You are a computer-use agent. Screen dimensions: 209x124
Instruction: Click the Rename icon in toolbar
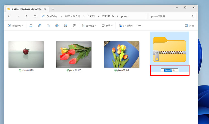[57, 26]
